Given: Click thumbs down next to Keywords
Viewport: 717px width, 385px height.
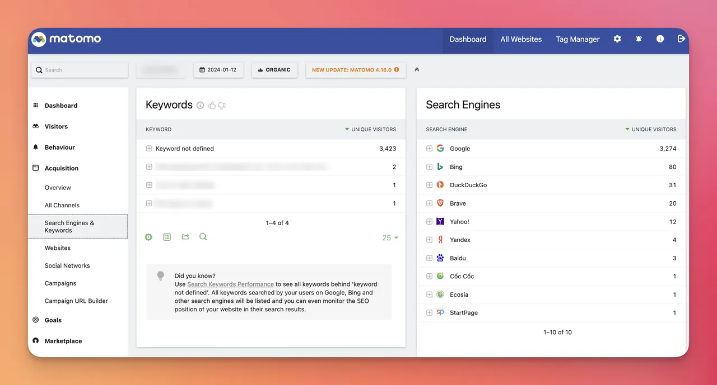Looking at the screenshot, I should coord(222,105).
